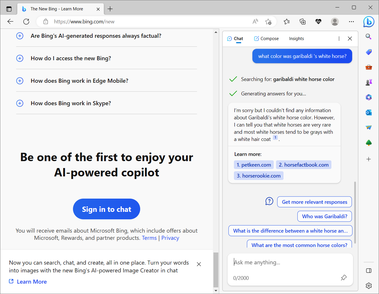Switch to the Insights tab
379x294 pixels.
pos(297,39)
